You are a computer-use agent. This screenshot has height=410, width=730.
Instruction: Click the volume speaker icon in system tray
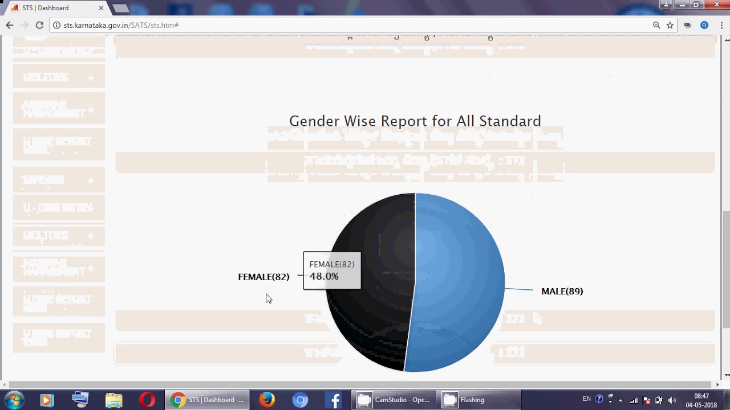[x=672, y=400]
